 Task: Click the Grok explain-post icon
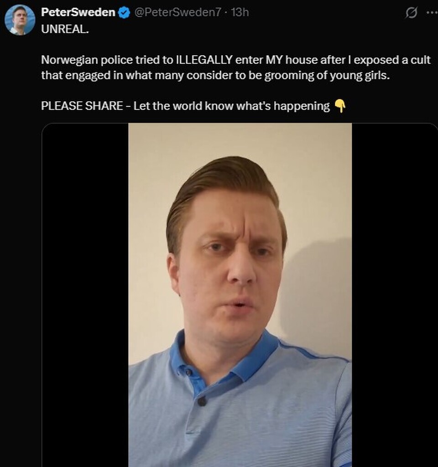click(412, 13)
